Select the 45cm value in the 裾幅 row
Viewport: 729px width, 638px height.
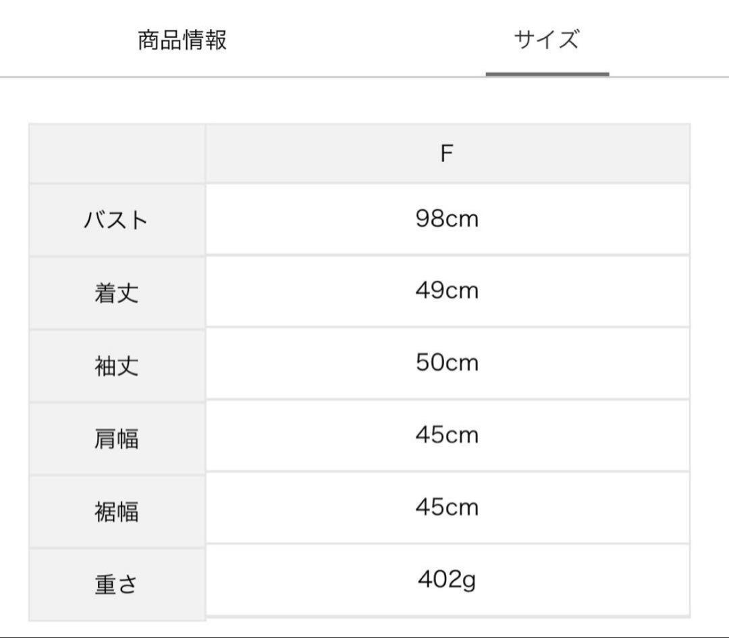(448, 507)
